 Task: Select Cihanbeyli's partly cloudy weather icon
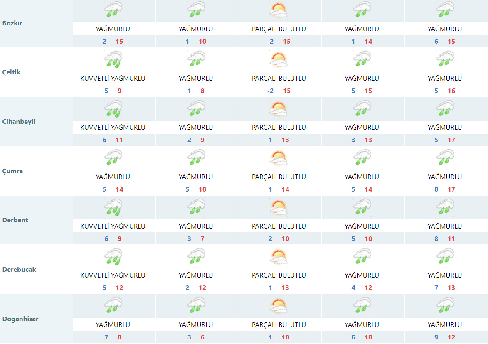coord(279,109)
